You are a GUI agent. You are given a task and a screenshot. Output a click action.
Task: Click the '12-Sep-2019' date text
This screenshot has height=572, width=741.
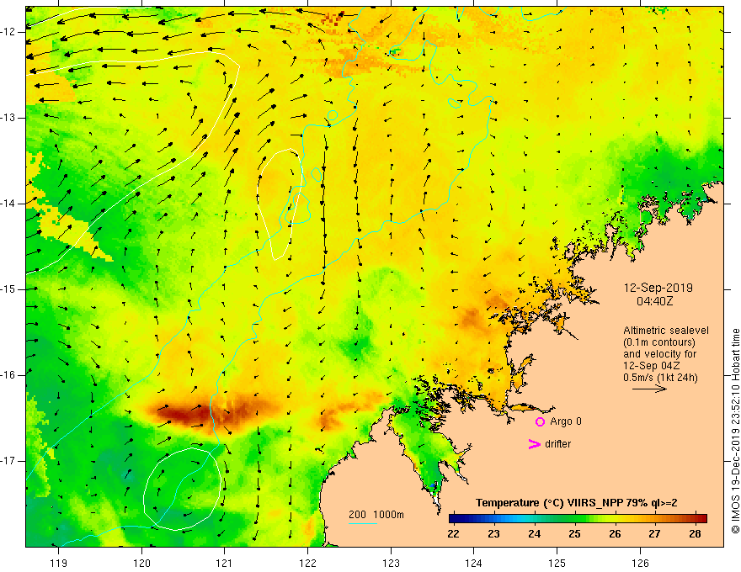[658, 288]
